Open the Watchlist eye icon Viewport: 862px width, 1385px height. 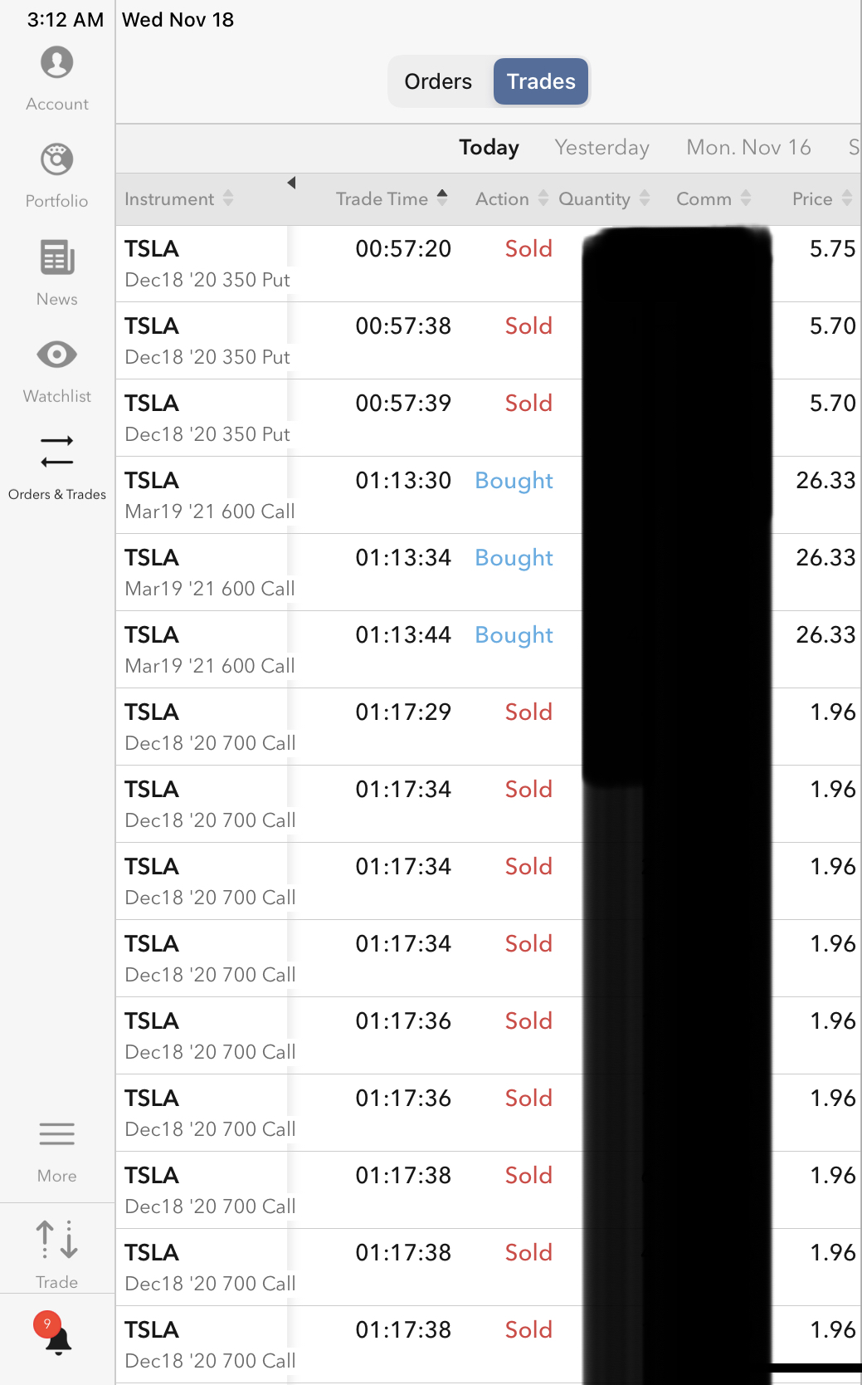pyautogui.click(x=56, y=355)
